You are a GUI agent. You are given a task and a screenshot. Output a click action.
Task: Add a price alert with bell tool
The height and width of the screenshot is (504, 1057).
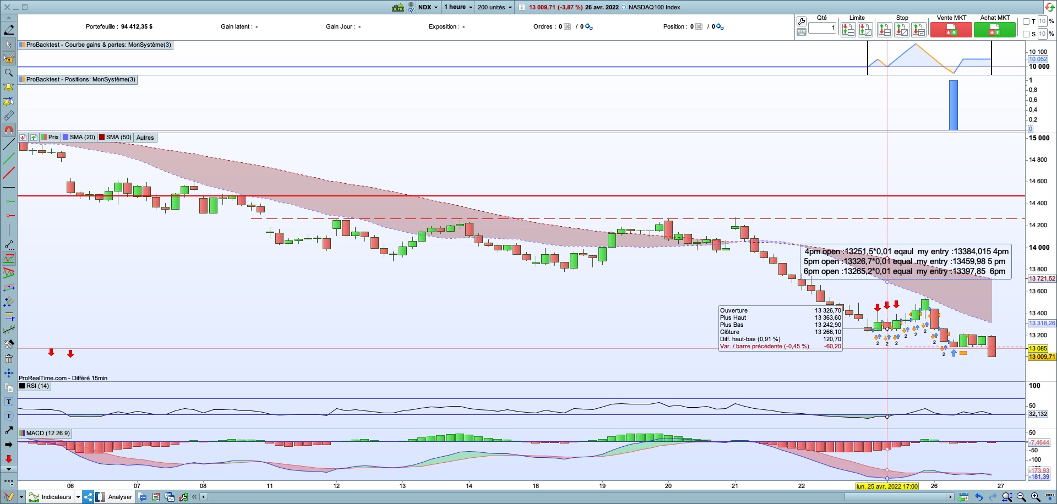(9, 87)
